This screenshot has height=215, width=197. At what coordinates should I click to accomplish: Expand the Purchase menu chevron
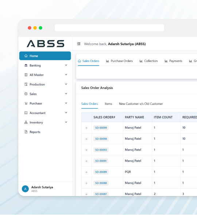click(66, 103)
